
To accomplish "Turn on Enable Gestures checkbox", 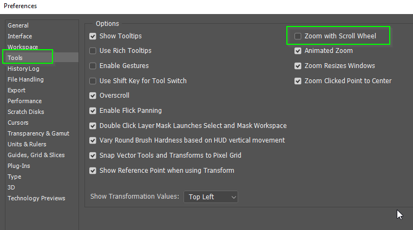I will coord(93,66).
